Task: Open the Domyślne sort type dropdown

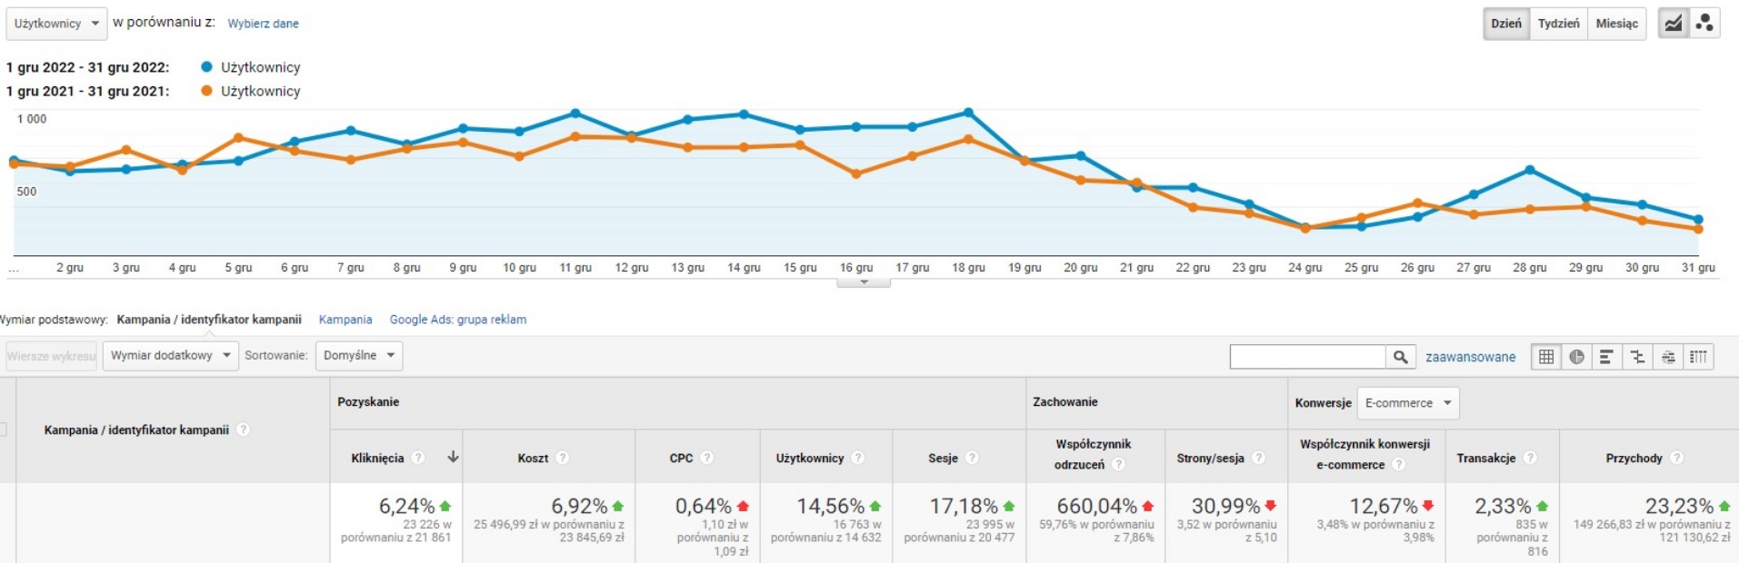Action: (x=359, y=355)
